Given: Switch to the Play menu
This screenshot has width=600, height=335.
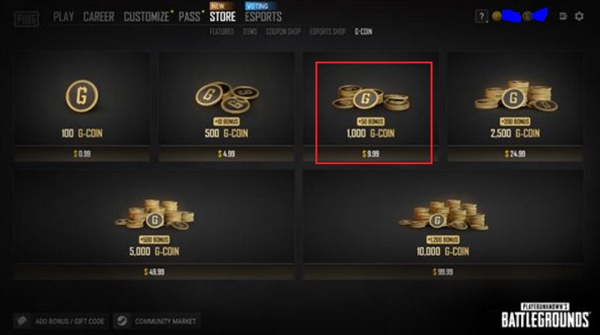Looking at the screenshot, I should tap(63, 17).
